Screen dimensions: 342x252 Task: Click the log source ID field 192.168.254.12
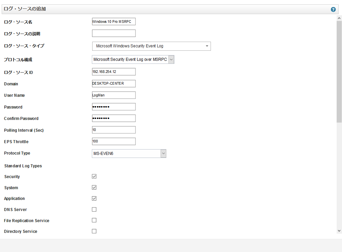[x=114, y=72]
